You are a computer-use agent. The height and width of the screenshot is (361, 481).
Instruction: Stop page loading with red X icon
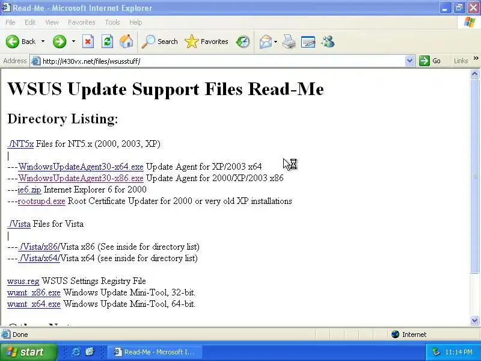click(88, 42)
